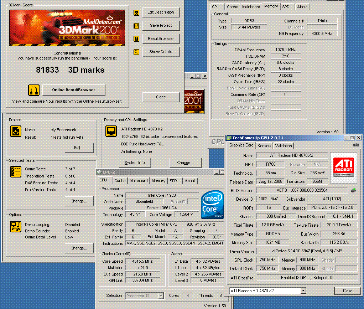Click the DRAM Frequency value 1075.1 MHz

tap(286, 50)
